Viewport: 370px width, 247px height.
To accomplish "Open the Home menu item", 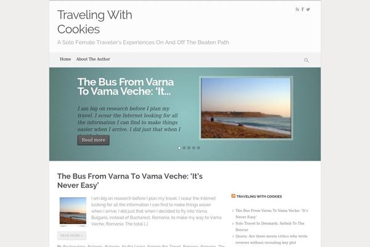I will click(65, 59).
